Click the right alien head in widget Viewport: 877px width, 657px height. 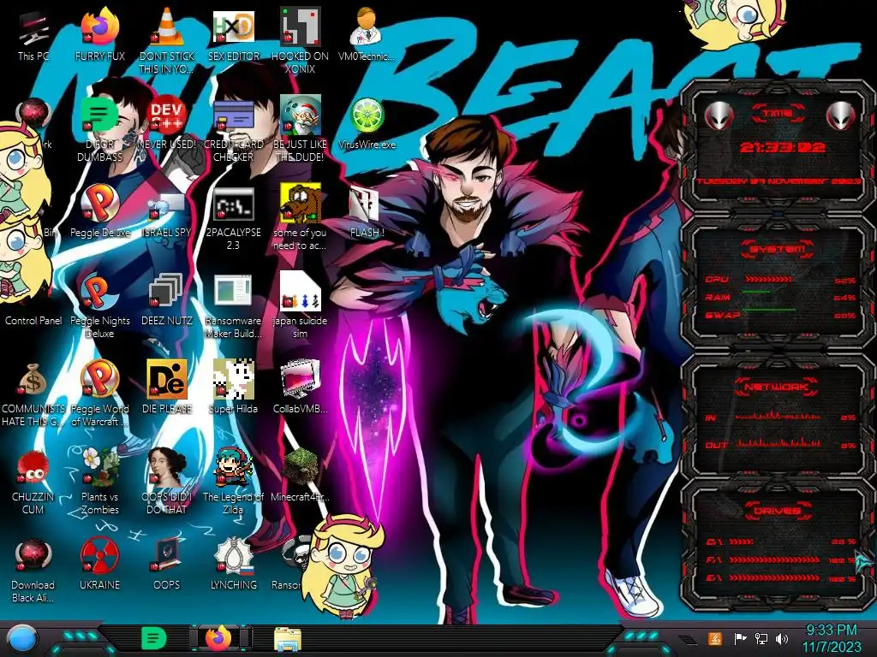(x=841, y=116)
